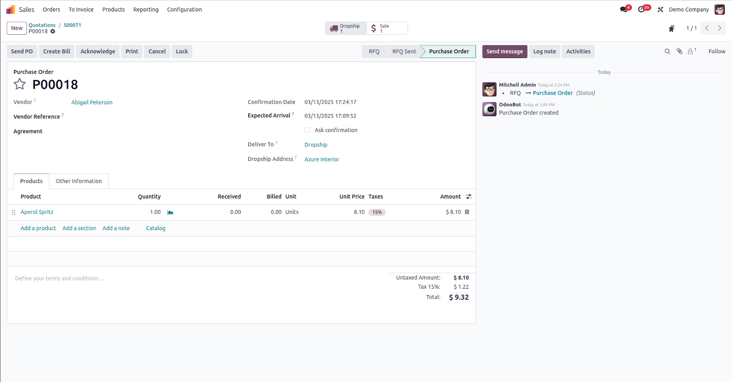Click the unit price 8.10 cell
This screenshot has width=732, height=382.
tap(359, 212)
